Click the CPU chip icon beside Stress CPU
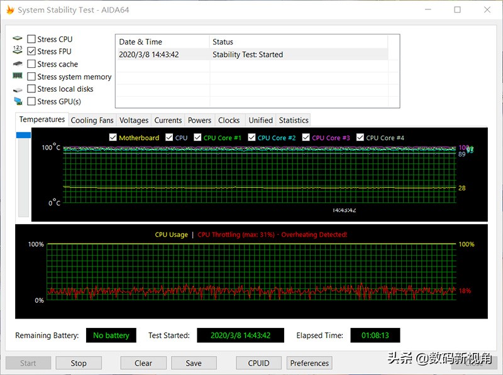This screenshot has height=375, width=503. (x=16, y=39)
